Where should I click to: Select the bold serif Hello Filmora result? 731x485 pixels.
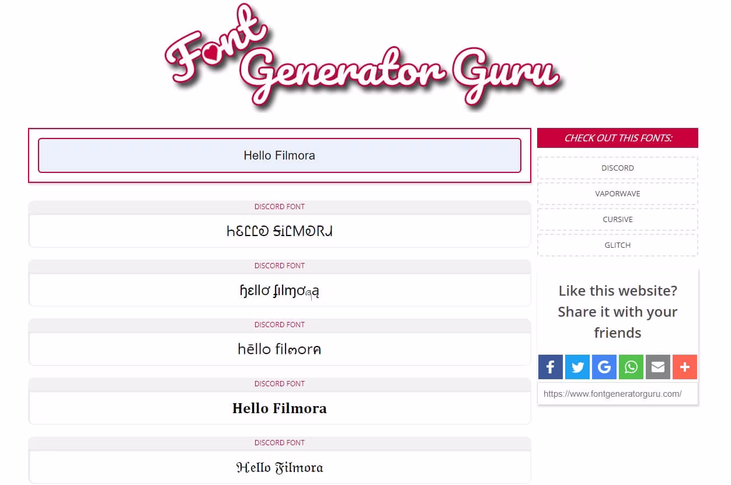(279, 408)
